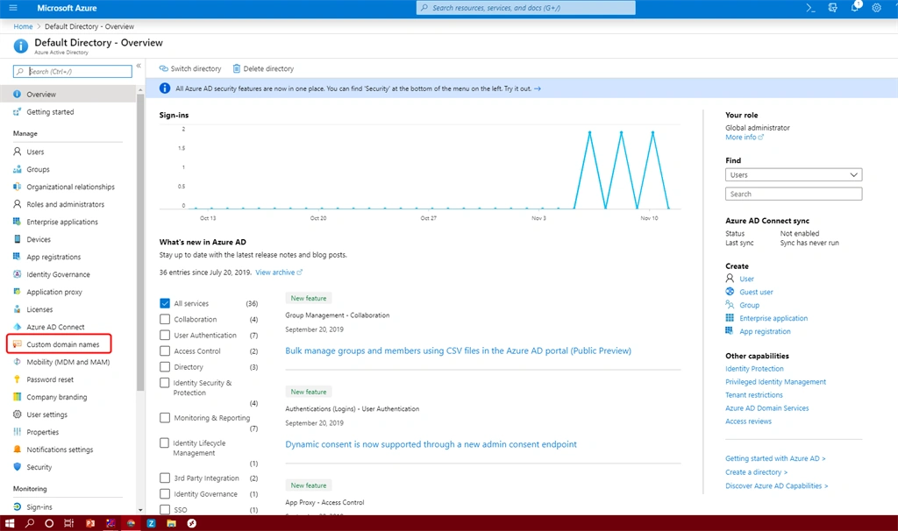Open the View archive link

[x=279, y=273]
